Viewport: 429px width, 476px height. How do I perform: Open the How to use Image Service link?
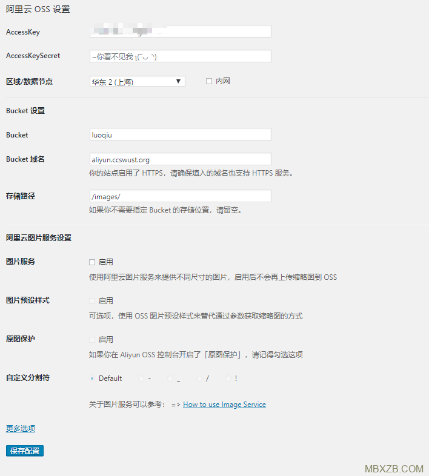[x=224, y=405]
